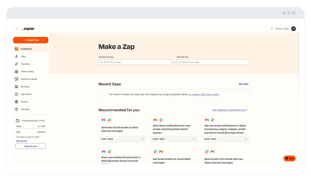Go to Transfers in the sidebar
The height and width of the screenshot is (182, 311).
31,64
